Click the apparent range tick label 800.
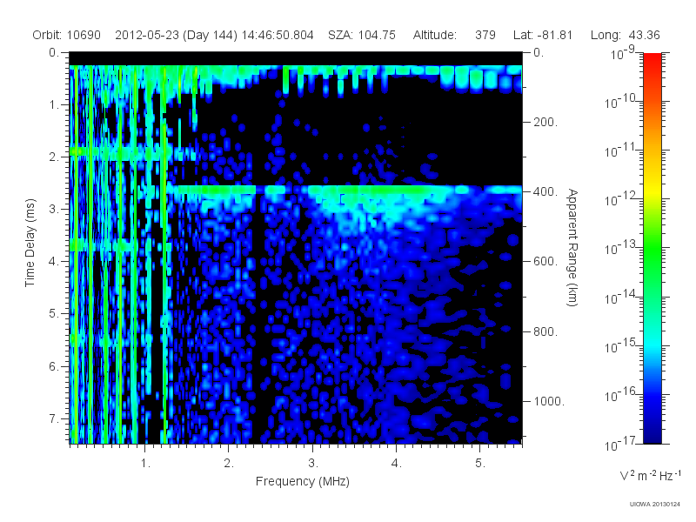Viewport: 696px width, 522px height. [x=545, y=331]
